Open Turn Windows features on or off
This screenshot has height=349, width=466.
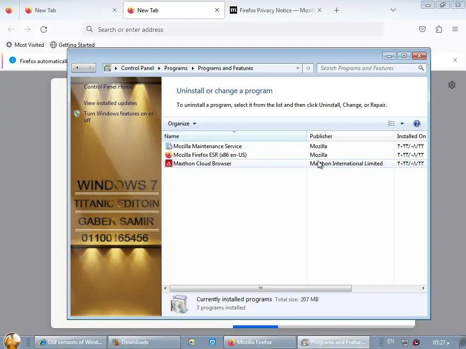point(119,117)
